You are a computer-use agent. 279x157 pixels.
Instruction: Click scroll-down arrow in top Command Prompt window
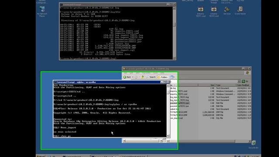point(174,58)
